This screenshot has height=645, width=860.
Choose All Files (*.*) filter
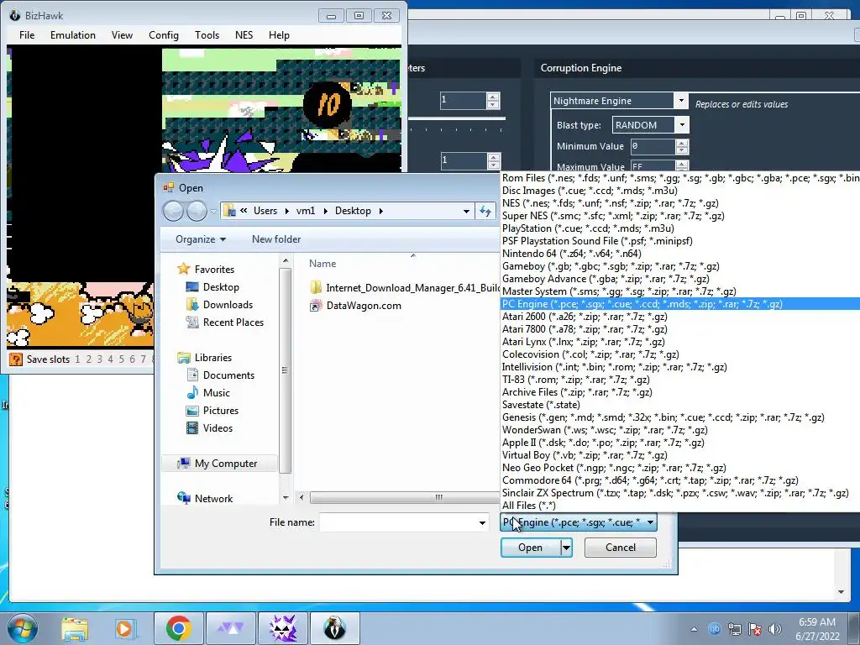[x=680, y=505]
